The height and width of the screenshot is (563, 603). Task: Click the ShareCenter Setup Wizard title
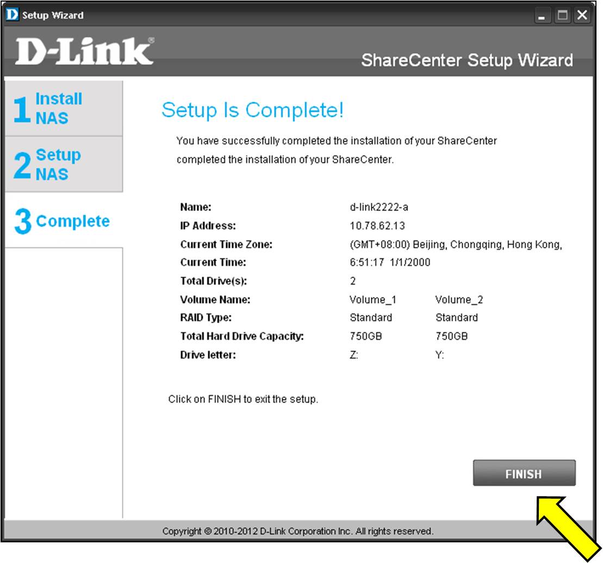point(467,60)
